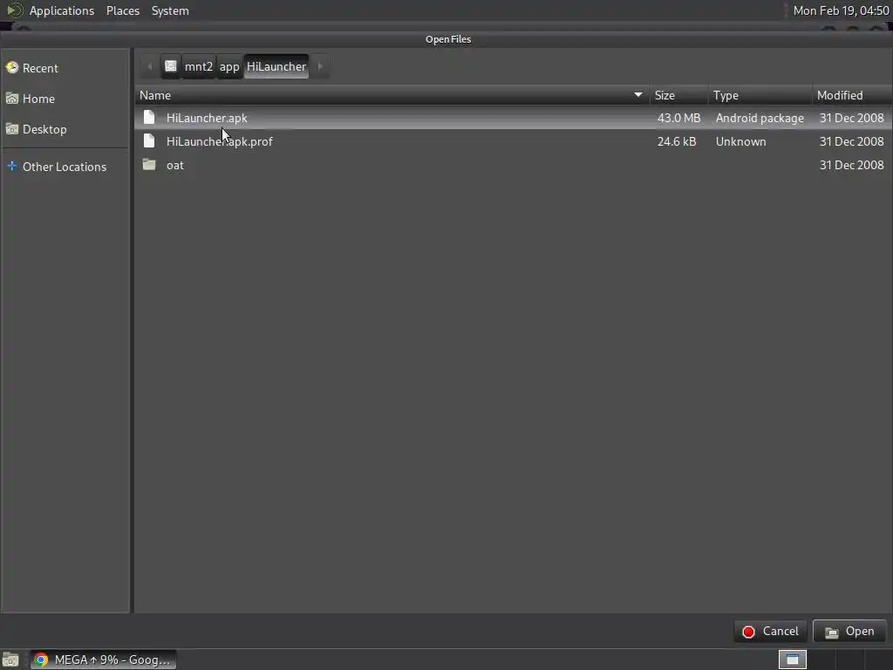The width and height of the screenshot is (893, 670).
Task: Click the path bar right scroll arrow
Action: tap(320, 66)
